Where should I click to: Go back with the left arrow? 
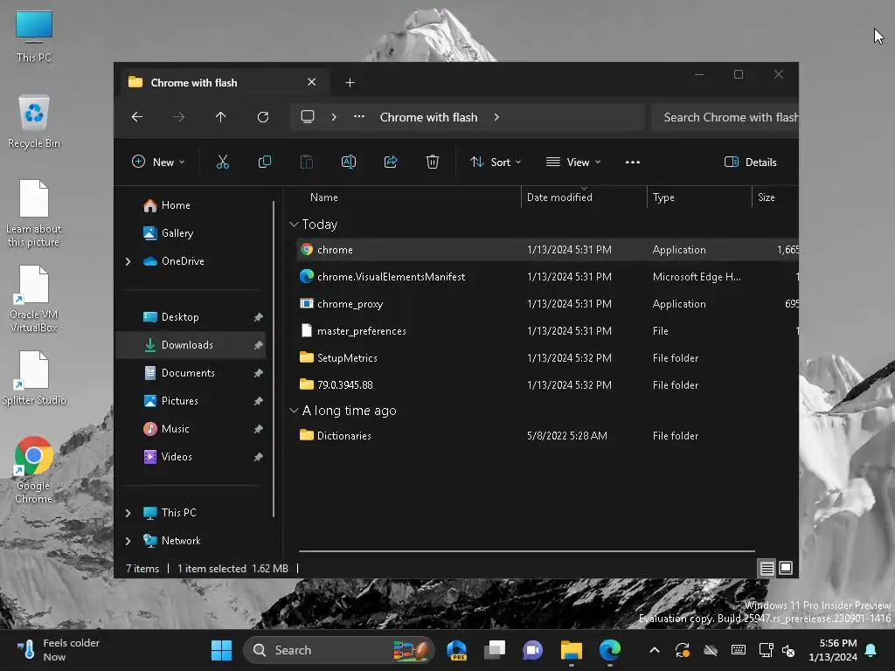[137, 117]
